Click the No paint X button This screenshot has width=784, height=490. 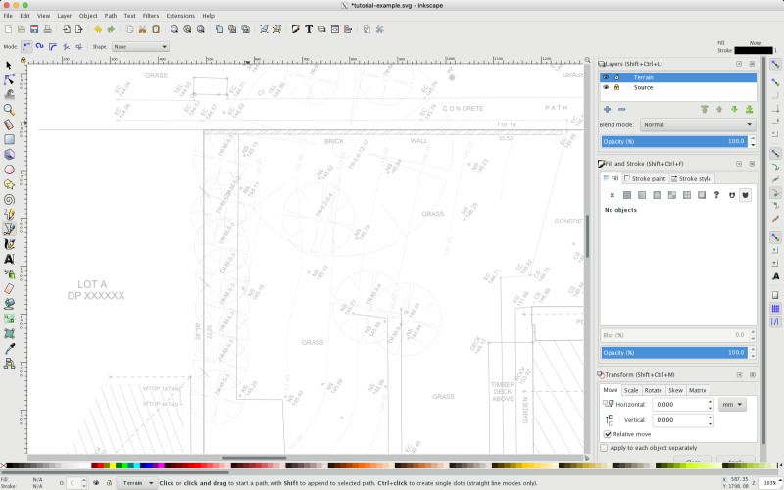pos(612,195)
